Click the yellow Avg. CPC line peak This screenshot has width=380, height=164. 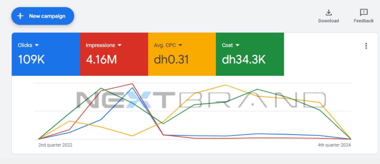click(x=225, y=85)
